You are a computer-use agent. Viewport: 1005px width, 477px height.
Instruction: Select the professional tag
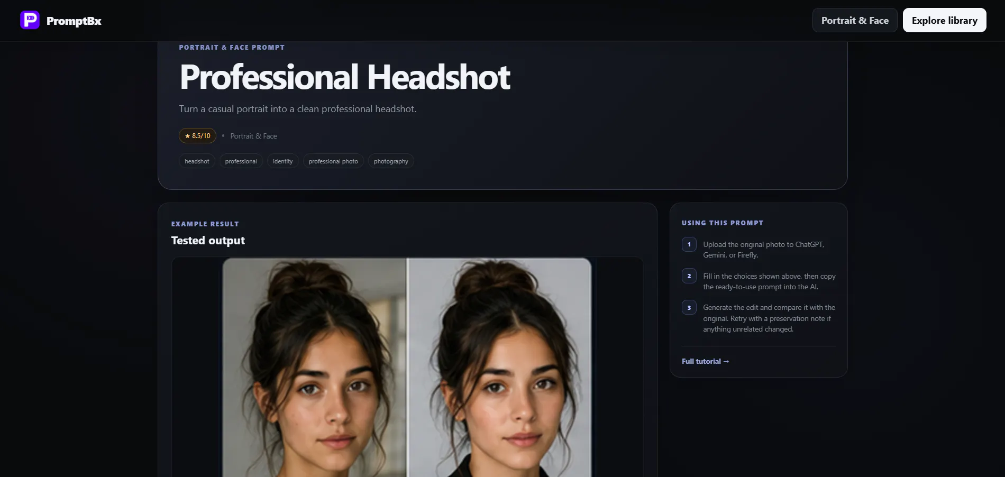tap(241, 161)
